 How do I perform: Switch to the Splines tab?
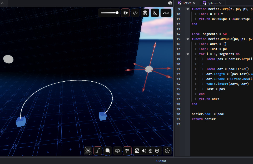[x=212, y=3]
